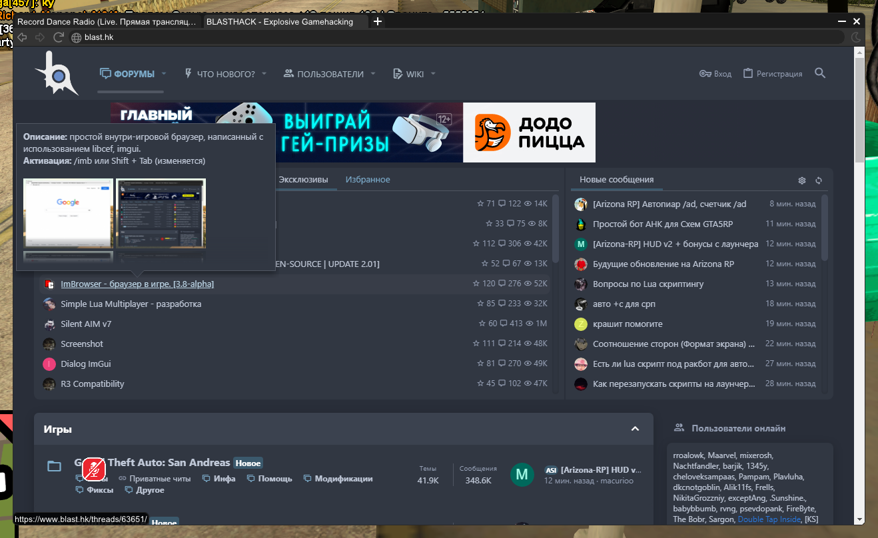Click the BlastHack logo in header

56,73
